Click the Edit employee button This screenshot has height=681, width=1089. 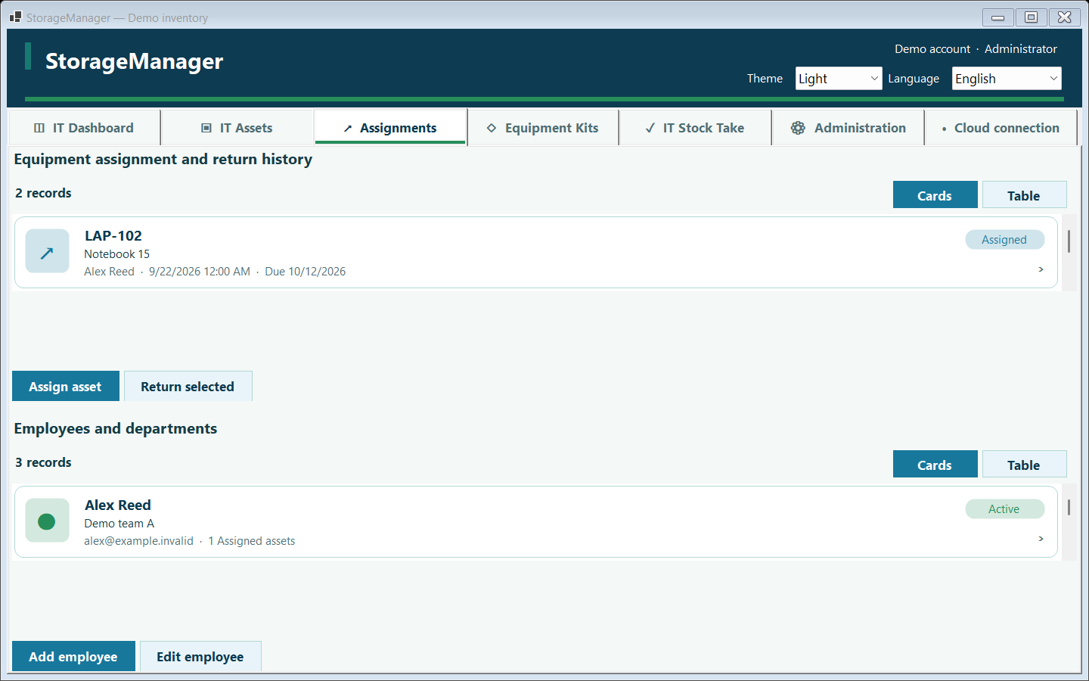pyautogui.click(x=200, y=657)
